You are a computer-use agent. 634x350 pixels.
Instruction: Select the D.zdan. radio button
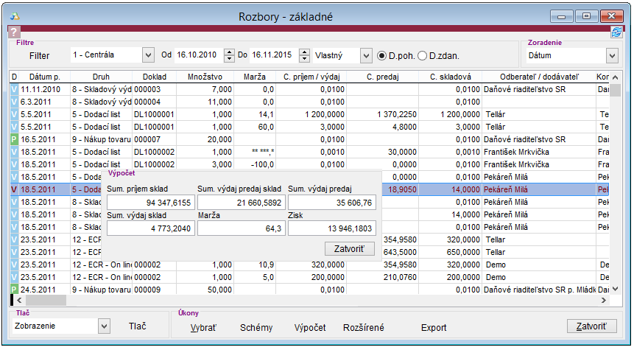(x=422, y=55)
